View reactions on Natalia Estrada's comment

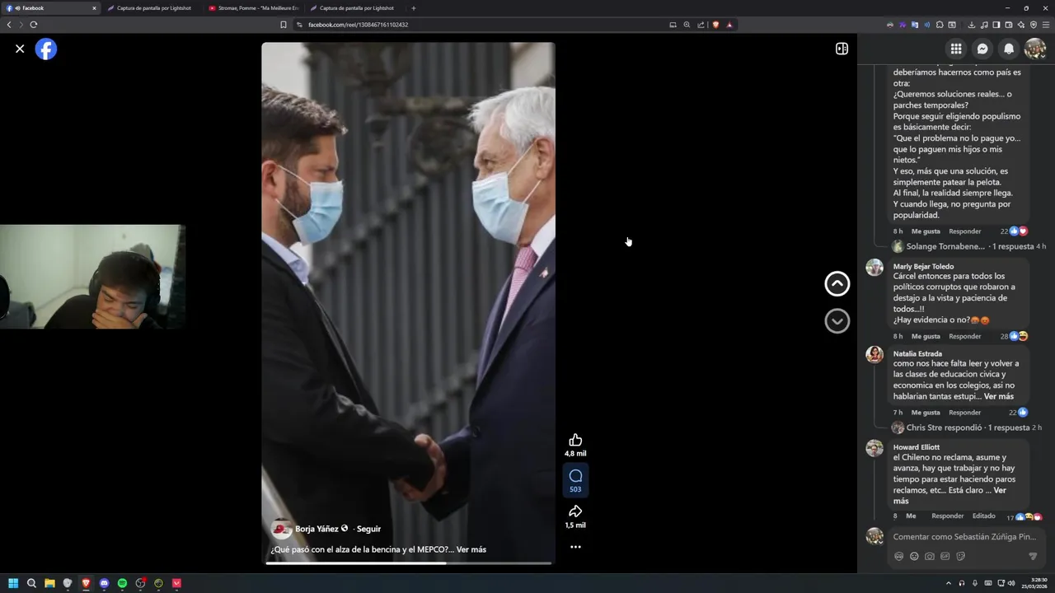point(1018,412)
